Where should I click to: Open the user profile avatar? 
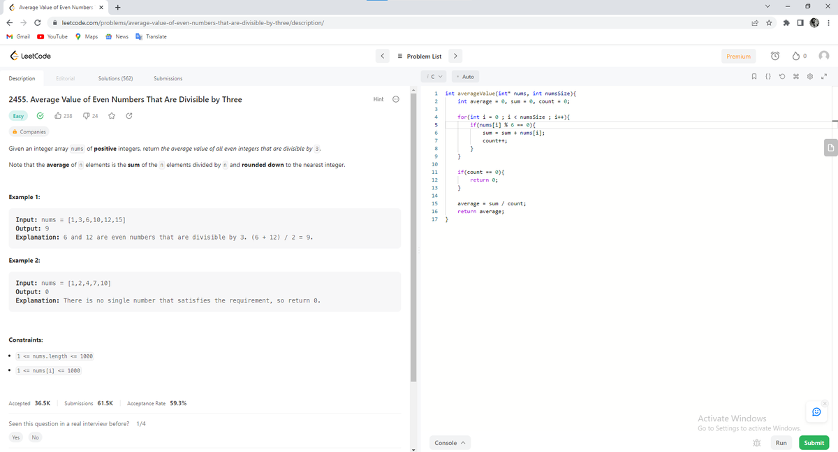pos(823,56)
